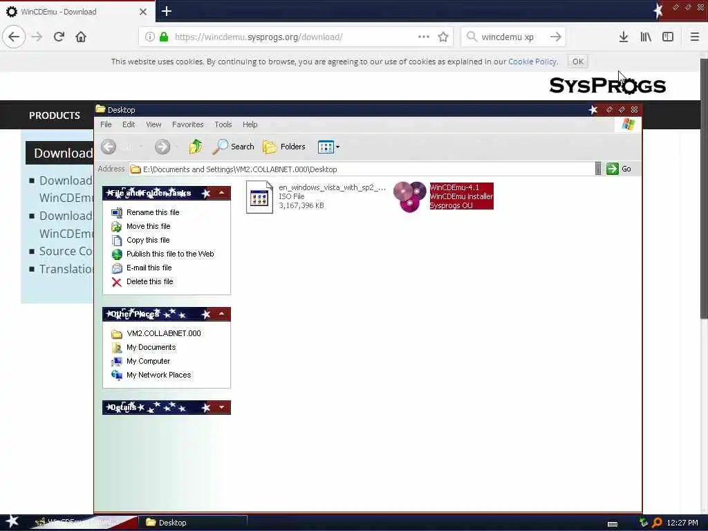Go up one folder level in Explorer
Screen dimensions: 708x531
(x=196, y=147)
